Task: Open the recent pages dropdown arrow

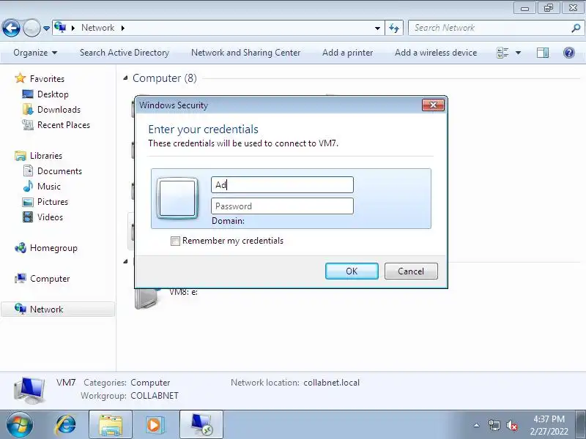Action: 46,28
